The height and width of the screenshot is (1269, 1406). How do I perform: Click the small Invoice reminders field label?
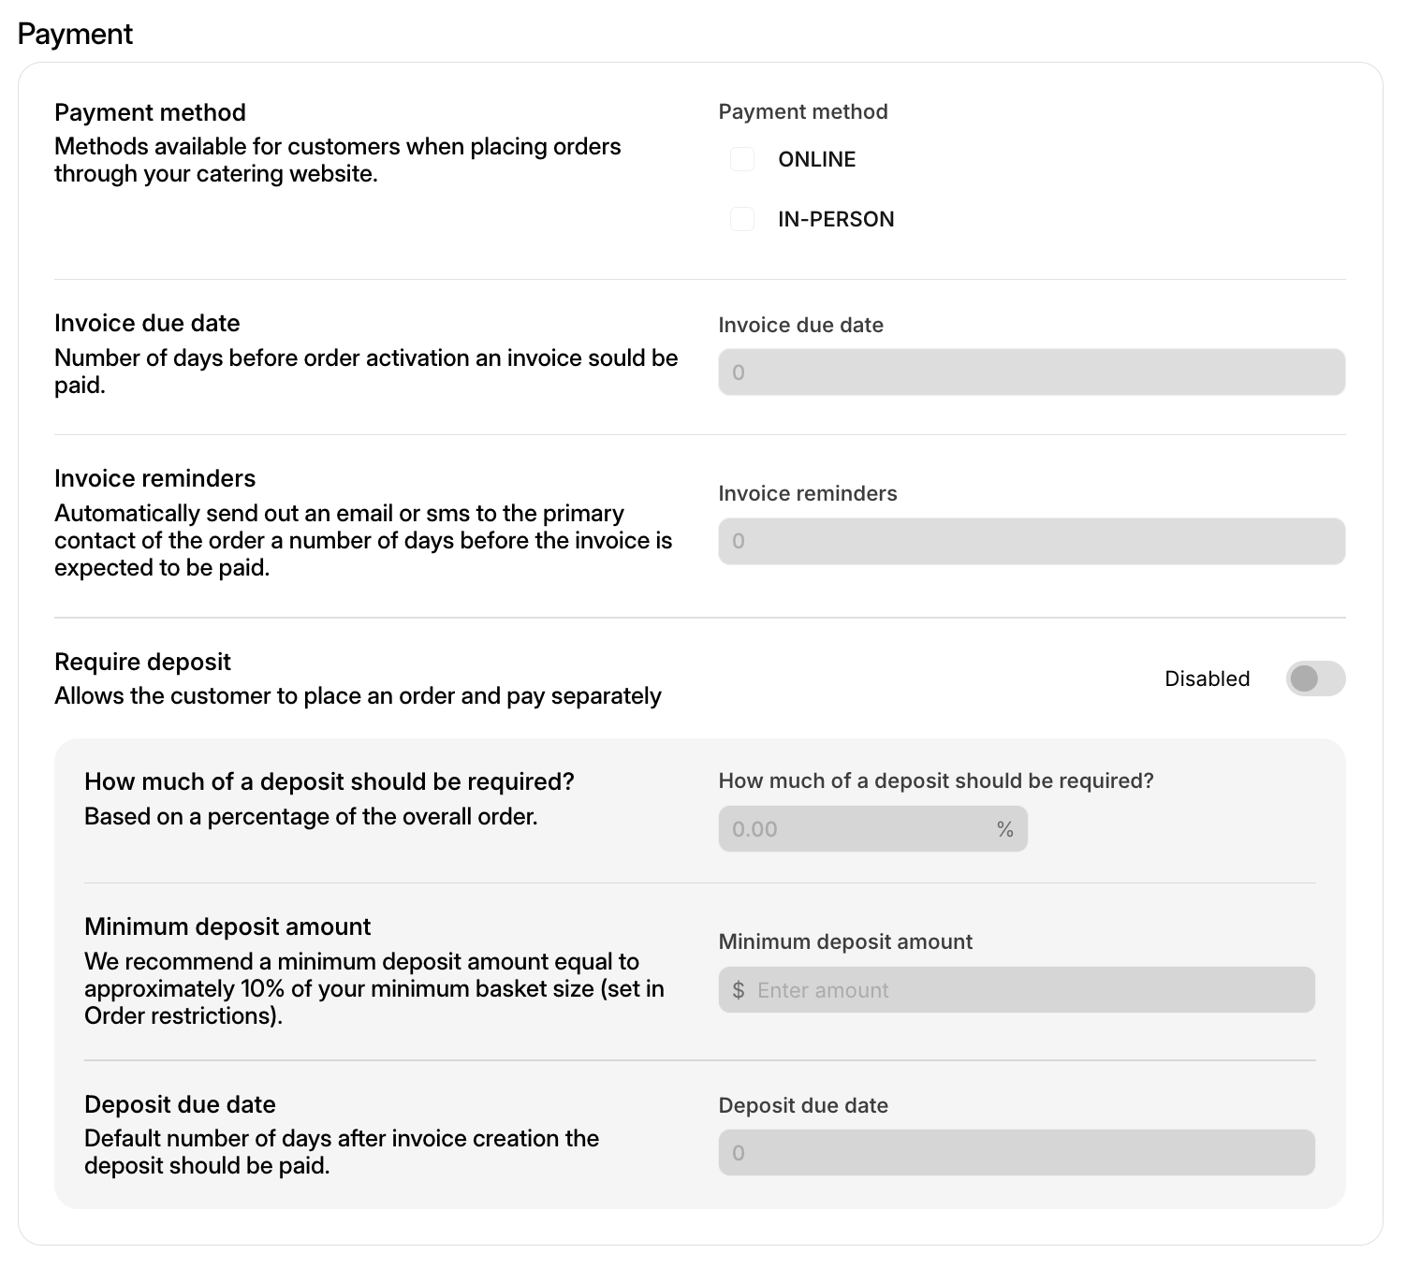[x=807, y=493]
